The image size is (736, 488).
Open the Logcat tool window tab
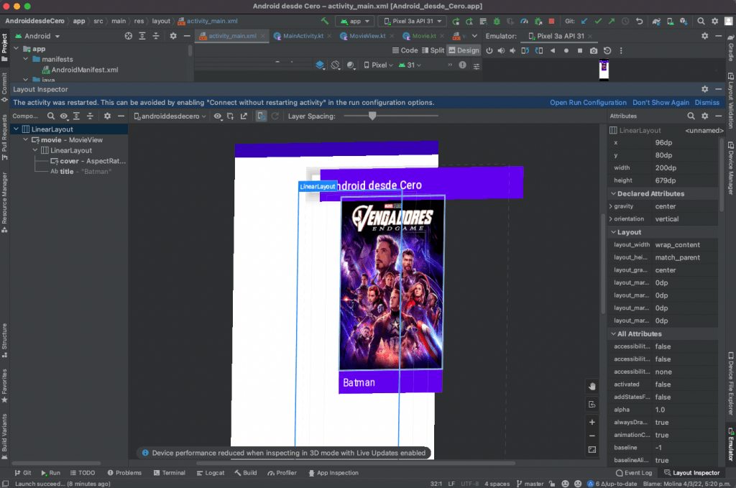pyautogui.click(x=211, y=473)
